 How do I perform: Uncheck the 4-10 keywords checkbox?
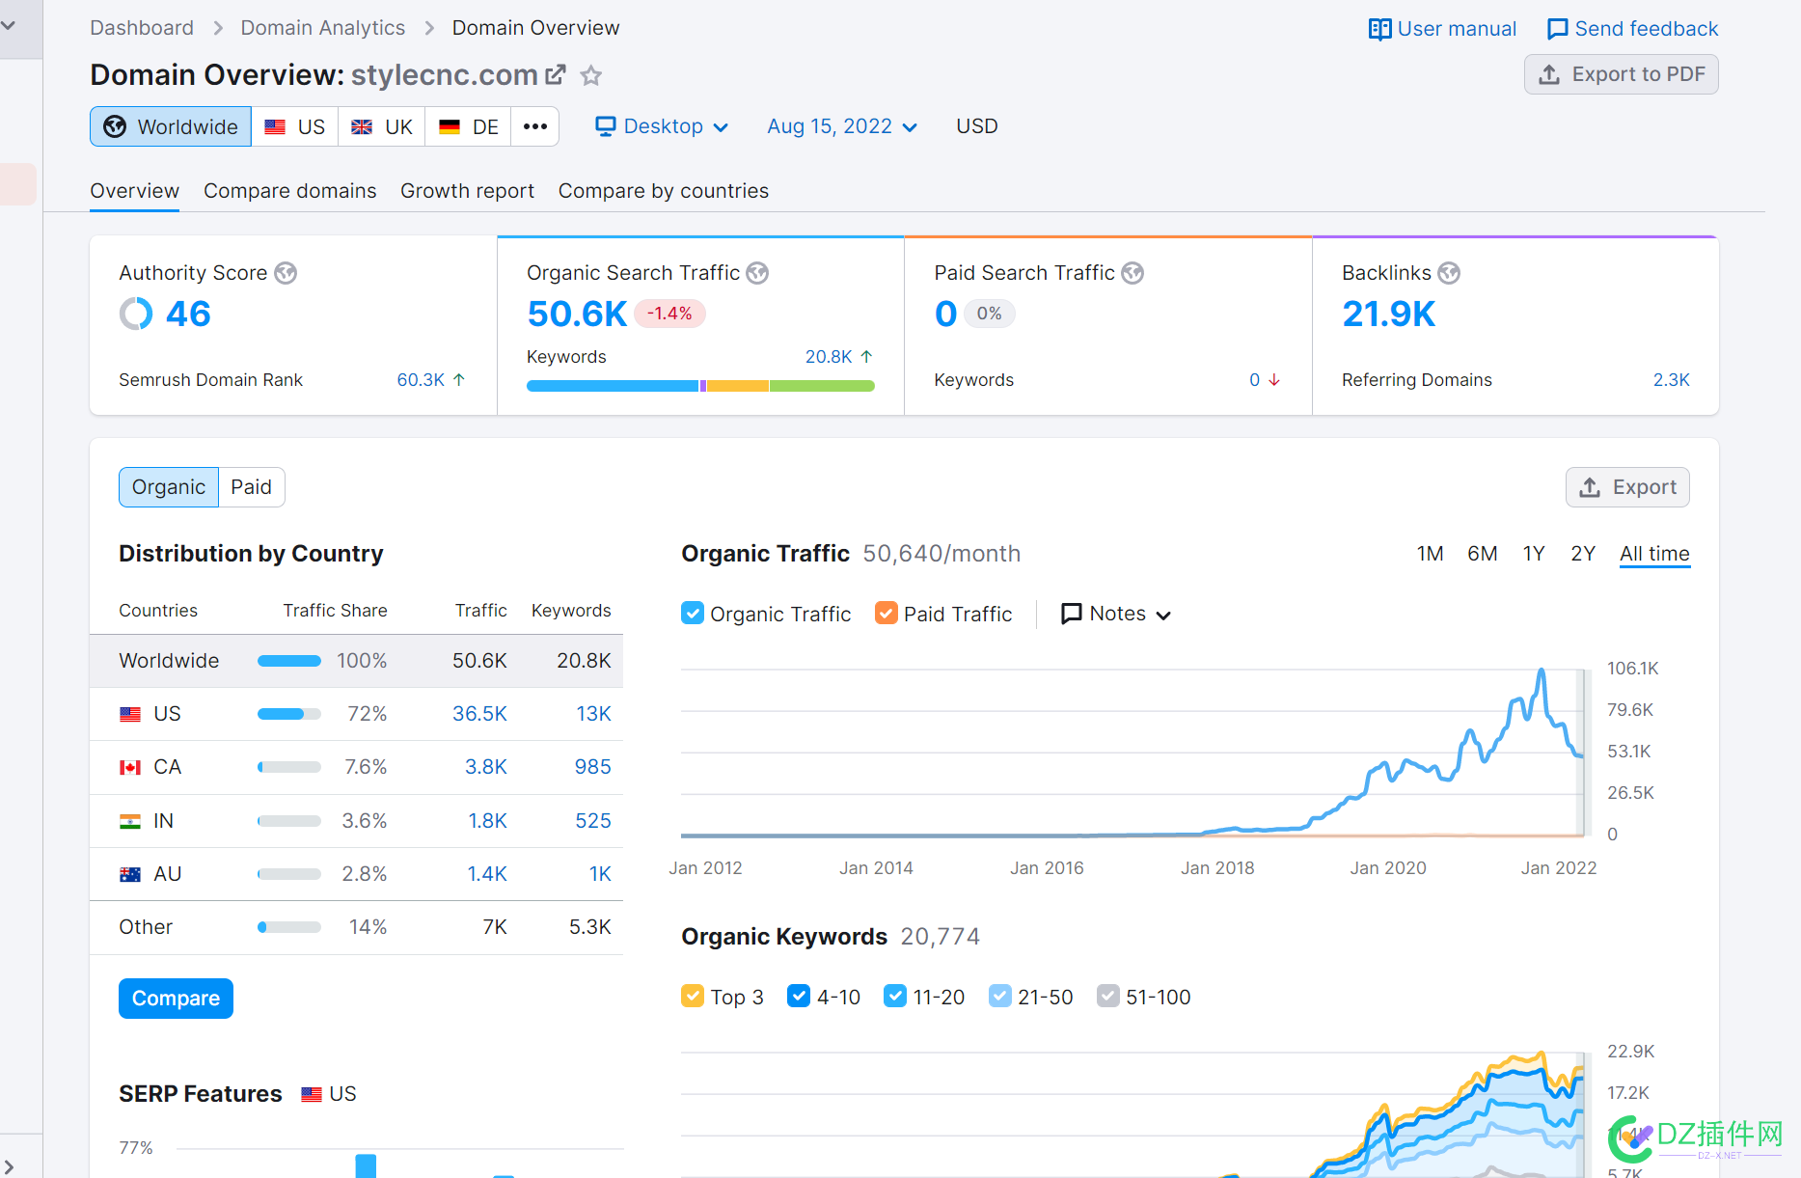pyautogui.click(x=799, y=996)
